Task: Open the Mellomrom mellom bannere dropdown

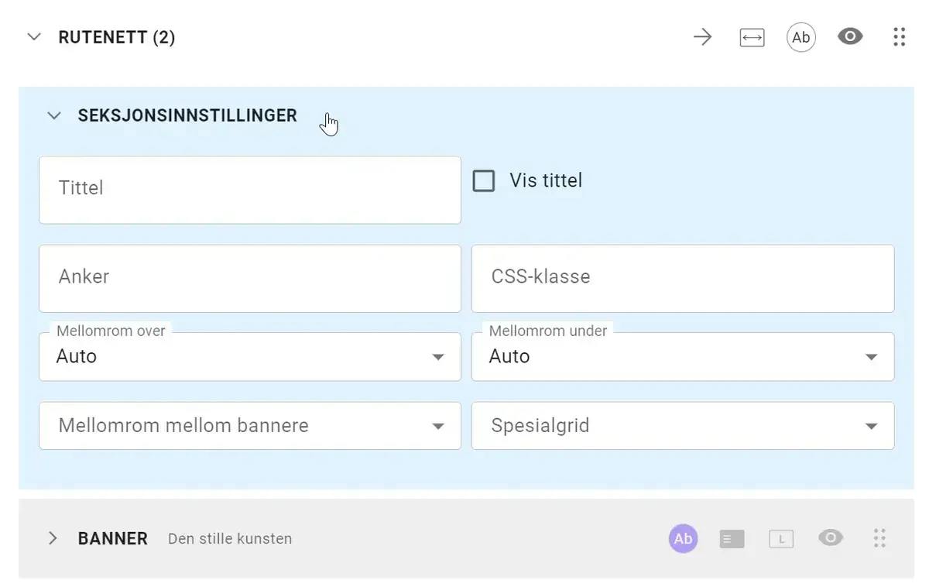Action: [x=249, y=426]
